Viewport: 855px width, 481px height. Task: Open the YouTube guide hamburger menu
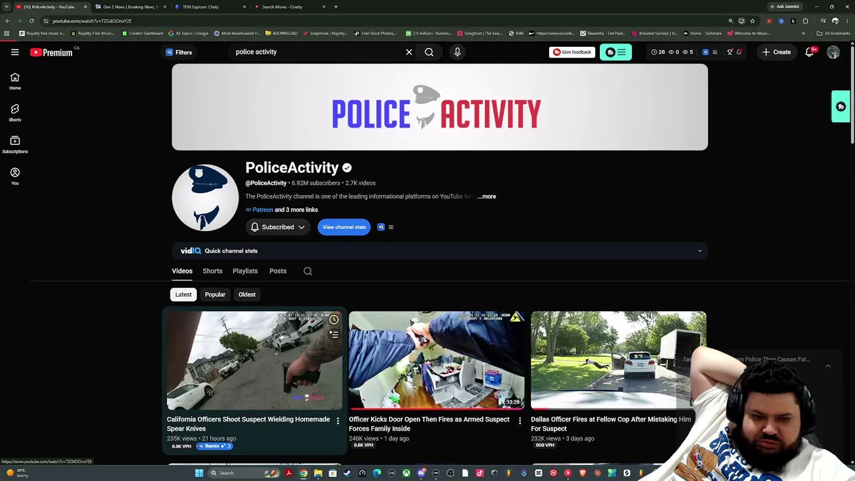point(15,52)
